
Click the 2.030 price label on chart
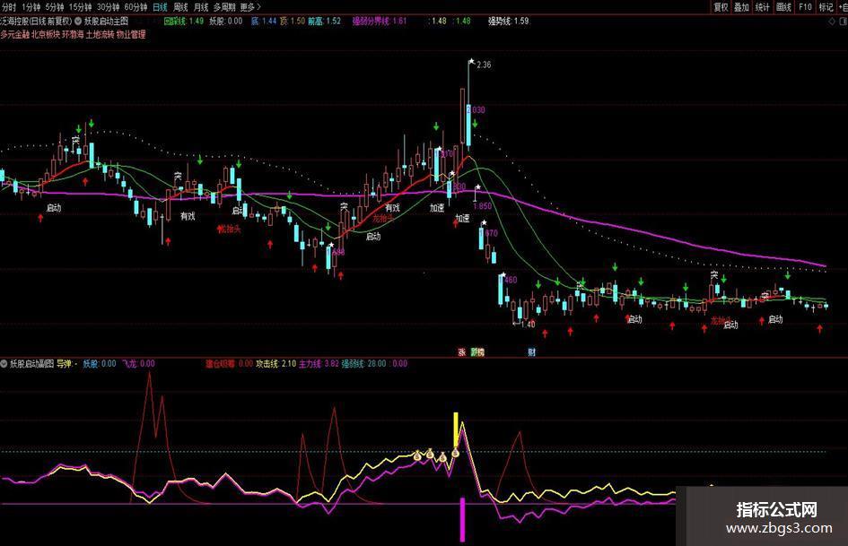pos(476,109)
